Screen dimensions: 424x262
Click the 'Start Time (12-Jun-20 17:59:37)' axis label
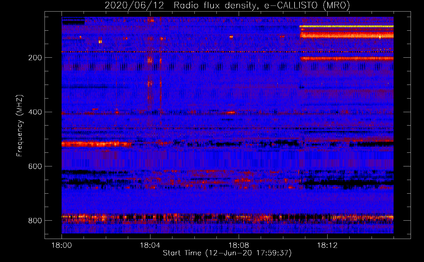pyautogui.click(x=227, y=253)
